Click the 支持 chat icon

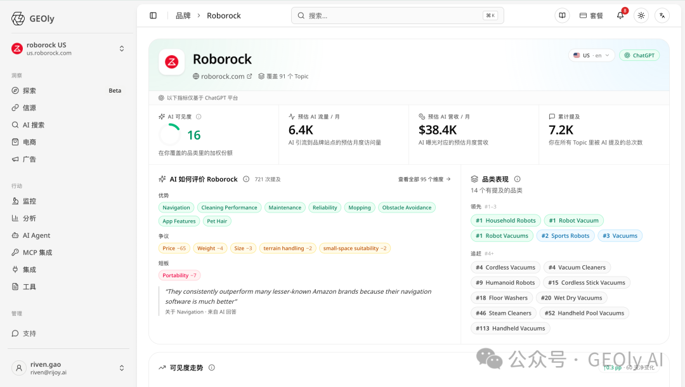15,333
